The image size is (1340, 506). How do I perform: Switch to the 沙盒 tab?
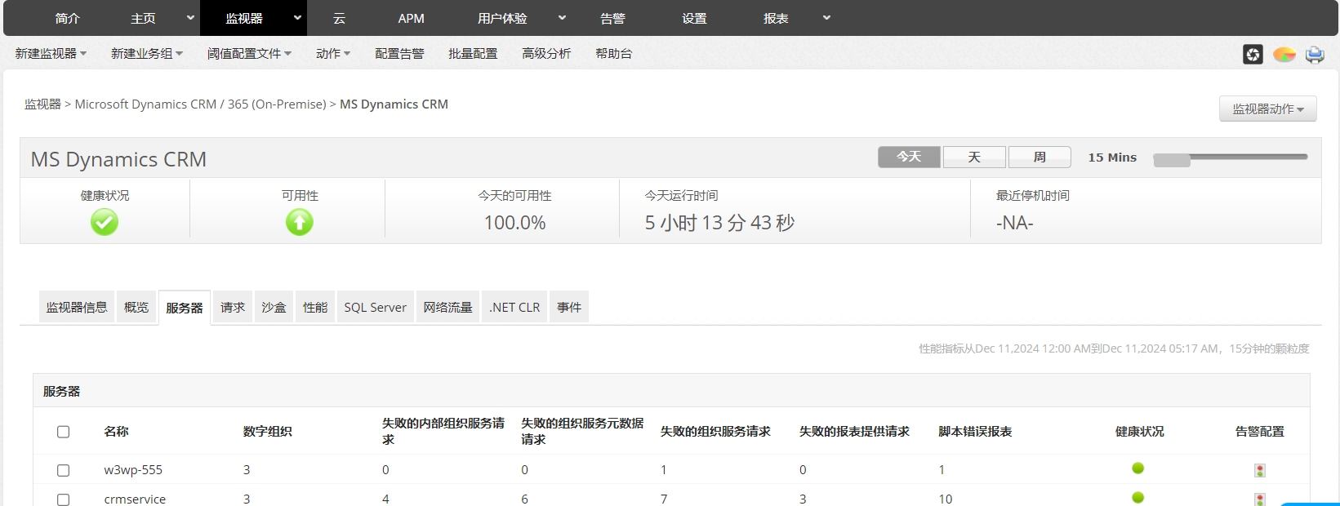(274, 307)
